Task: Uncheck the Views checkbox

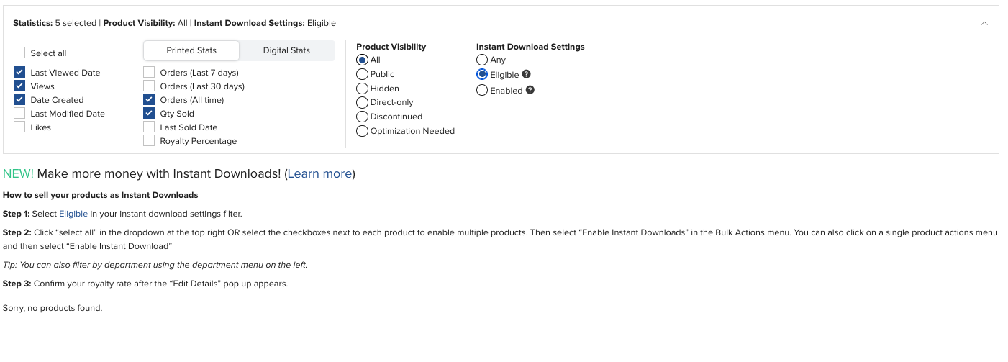Action: (19, 86)
